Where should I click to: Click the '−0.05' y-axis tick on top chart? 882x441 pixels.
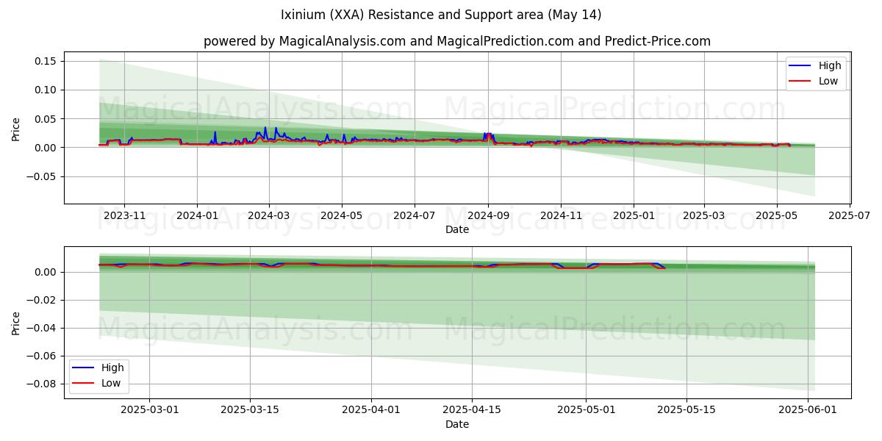(43, 176)
